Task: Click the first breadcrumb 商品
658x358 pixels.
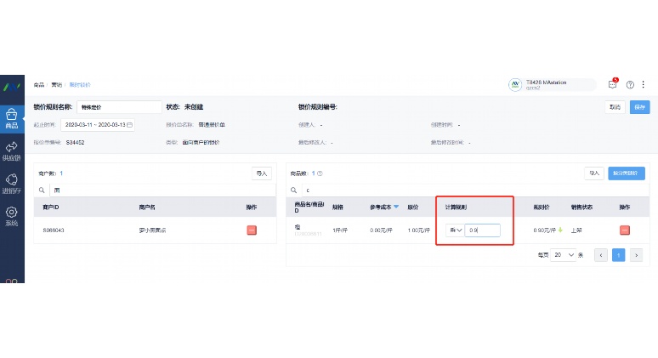Action: tap(39, 85)
